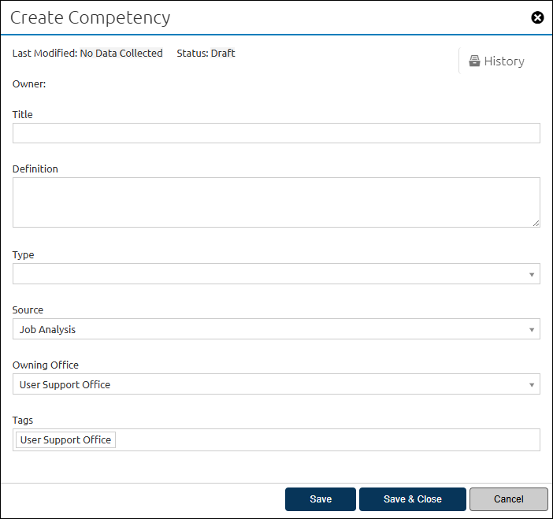This screenshot has width=553, height=519.
Task: Click the Owner label
Action: coord(29,84)
